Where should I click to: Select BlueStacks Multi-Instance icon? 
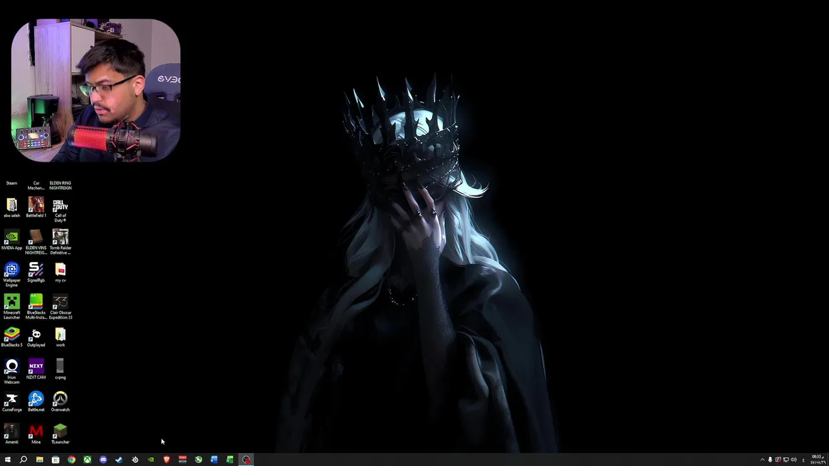click(x=36, y=307)
